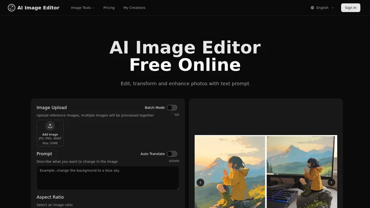
Task: Click the Sign In button
Action: click(350, 8)
